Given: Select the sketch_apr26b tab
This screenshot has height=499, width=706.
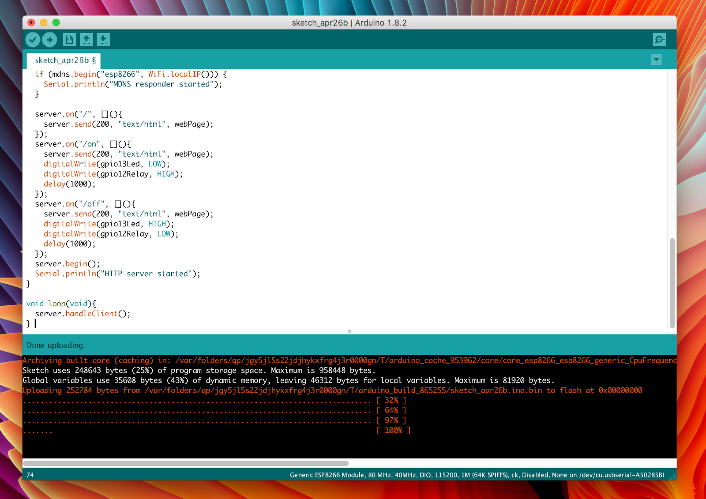Looking at the screenshot, I should (x=64, y=60).
